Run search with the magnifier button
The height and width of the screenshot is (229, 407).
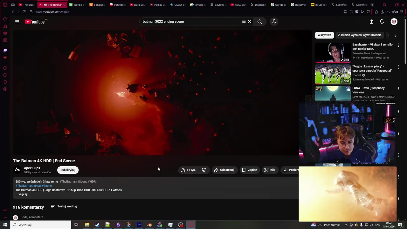(260, 22)
